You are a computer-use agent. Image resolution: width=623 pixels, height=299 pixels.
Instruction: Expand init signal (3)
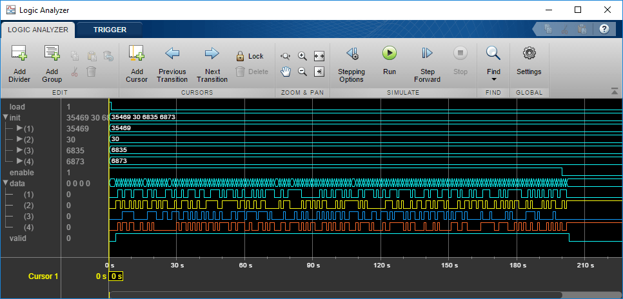[x=19, y=150]
